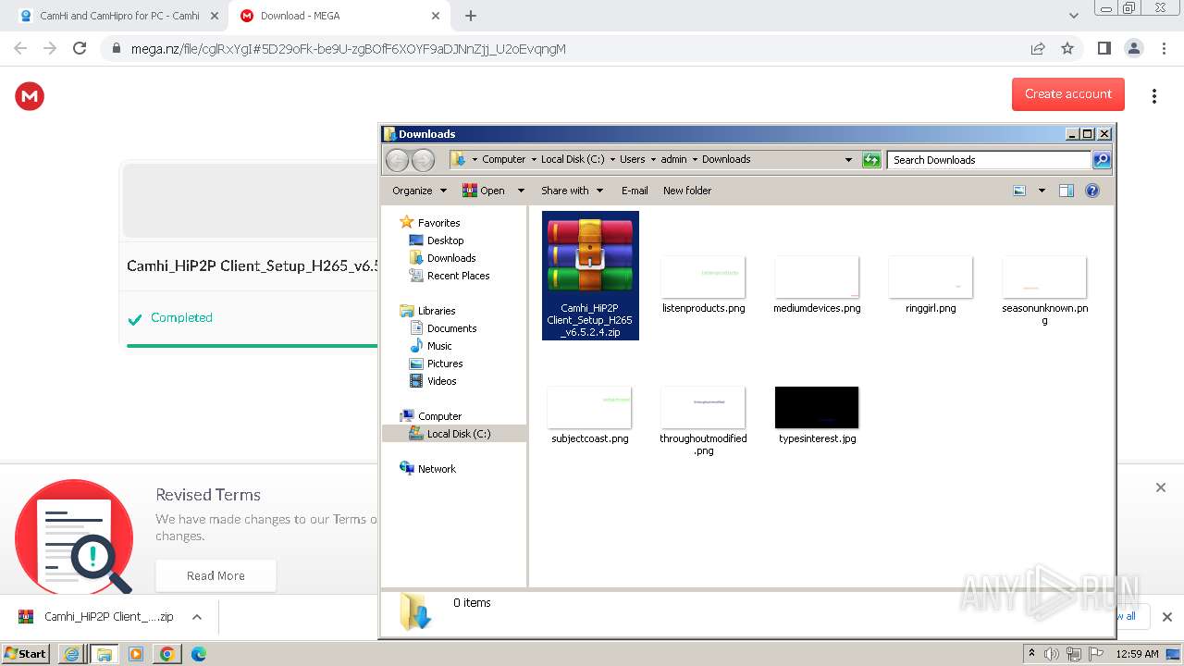The image size is (1184, 666).
Task: Open MEGA page options menu
Action: click(x=1154, y=96)
